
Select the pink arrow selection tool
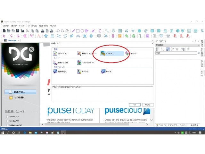4,36
